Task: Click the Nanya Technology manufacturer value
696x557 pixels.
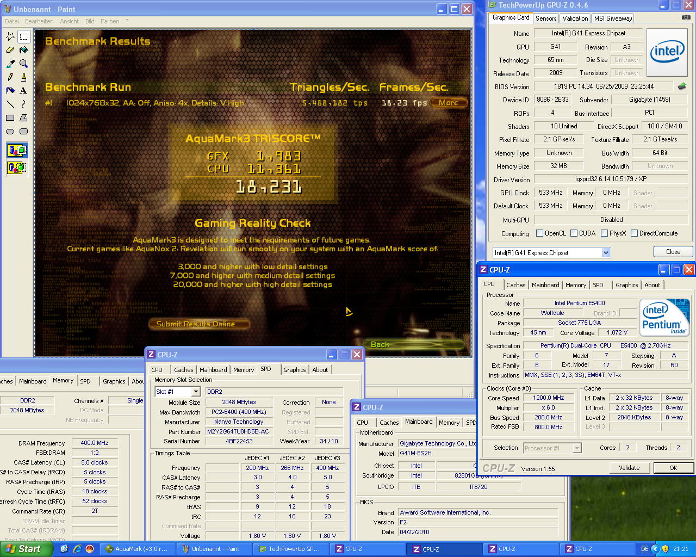Action: tap(238, 422)
